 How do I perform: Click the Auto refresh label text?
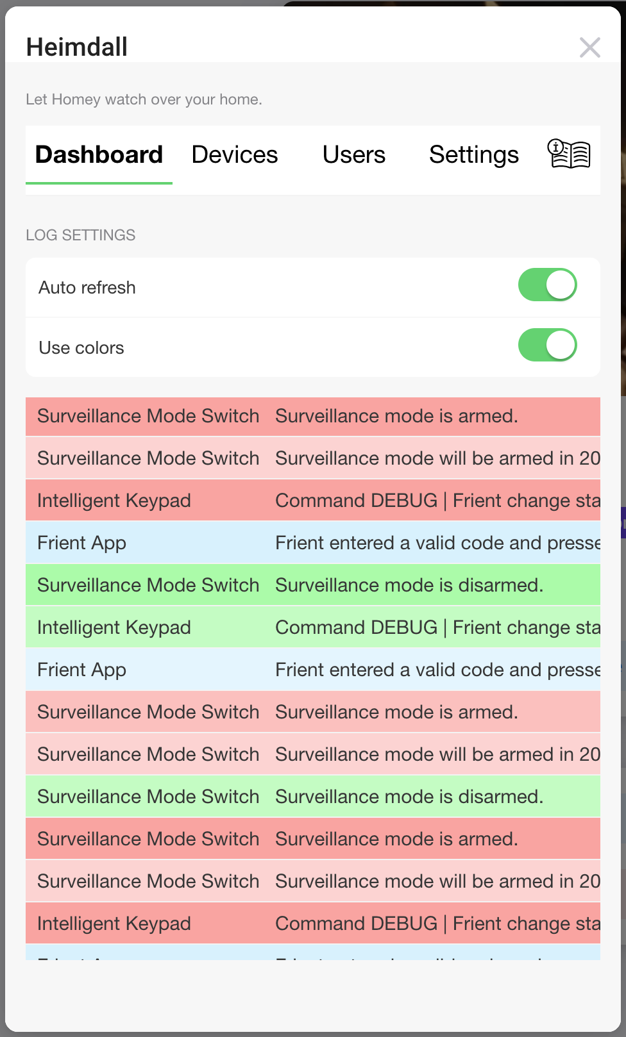point(87,288)
